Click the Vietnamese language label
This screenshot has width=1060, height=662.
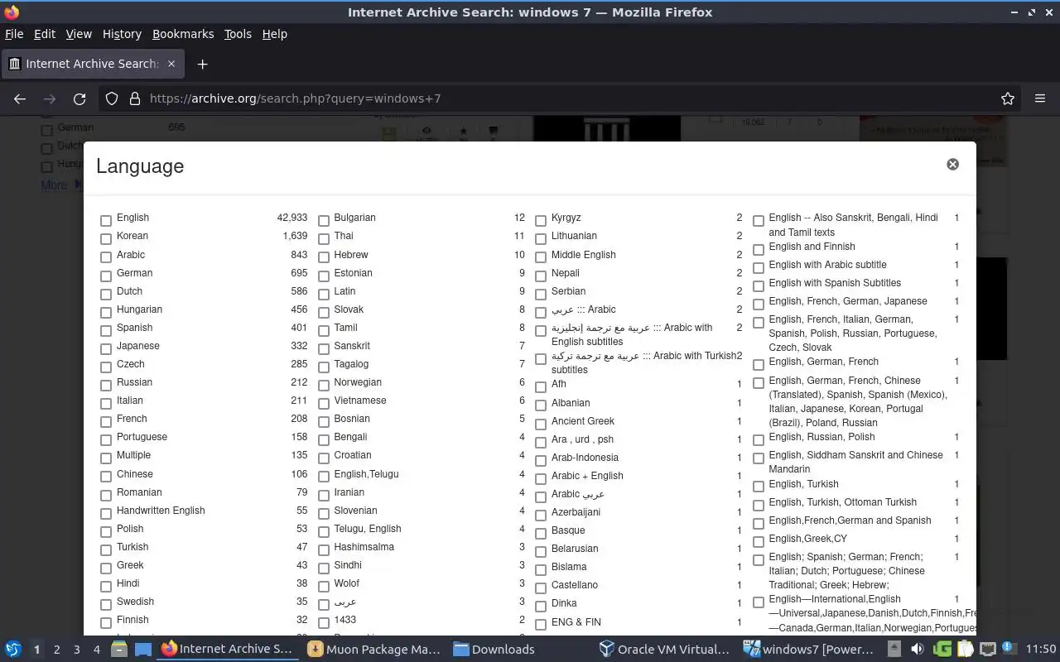coord(360,401)
